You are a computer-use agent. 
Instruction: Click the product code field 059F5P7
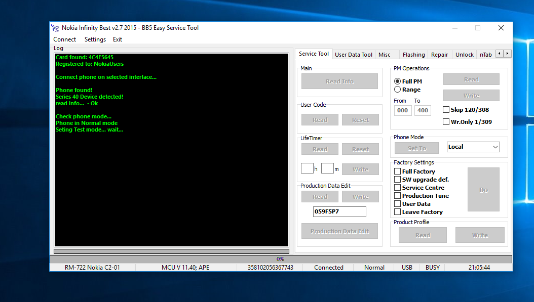click(x=339, y=211)
